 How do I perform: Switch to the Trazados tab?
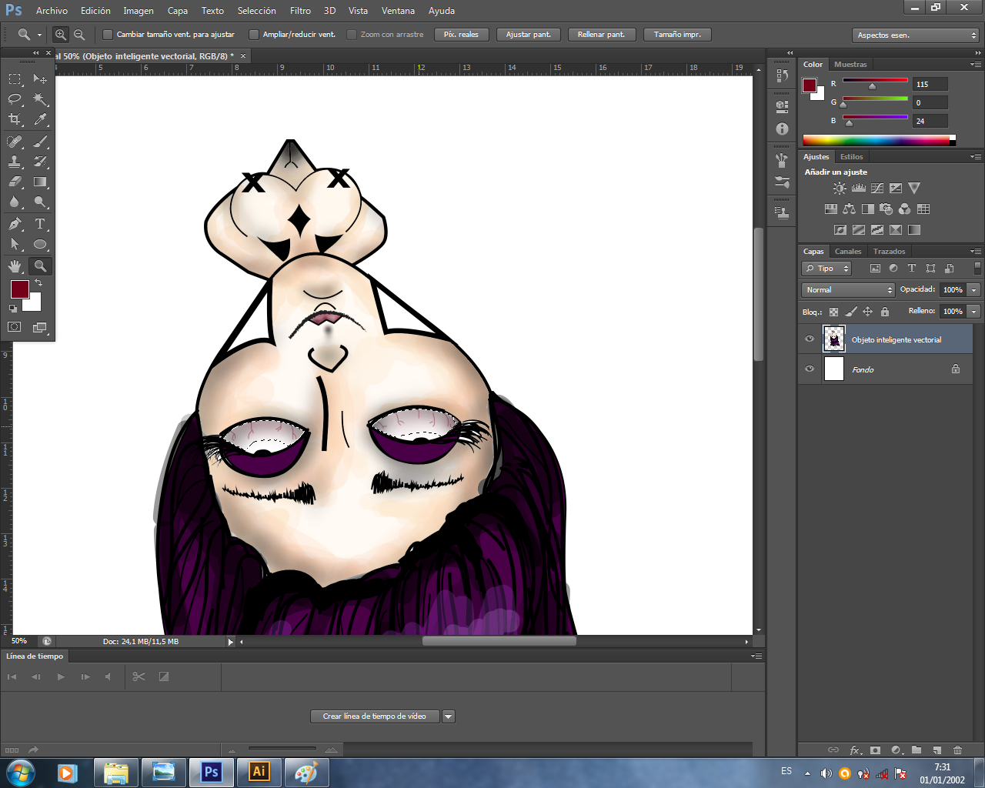889,252
